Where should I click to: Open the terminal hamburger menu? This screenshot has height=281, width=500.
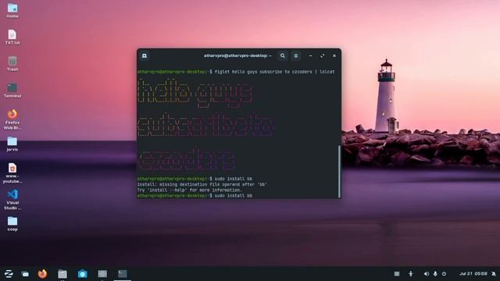click(296, 55)
